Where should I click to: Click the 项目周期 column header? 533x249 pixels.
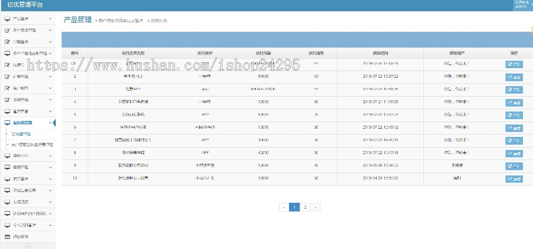tap(316, 53)
